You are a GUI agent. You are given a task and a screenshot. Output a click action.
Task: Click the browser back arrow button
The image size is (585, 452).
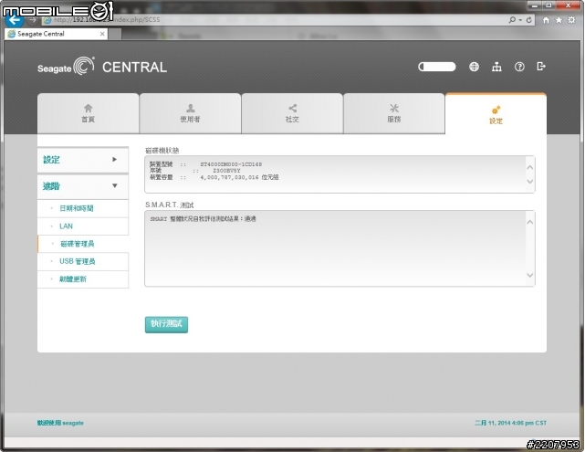(14, 20)
